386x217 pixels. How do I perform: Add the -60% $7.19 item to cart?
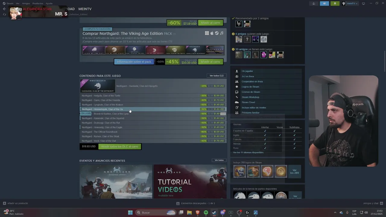(x=210, y=23)
